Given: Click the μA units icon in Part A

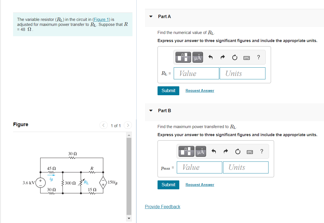Looking at the screenshot, I should pos(197,57).
